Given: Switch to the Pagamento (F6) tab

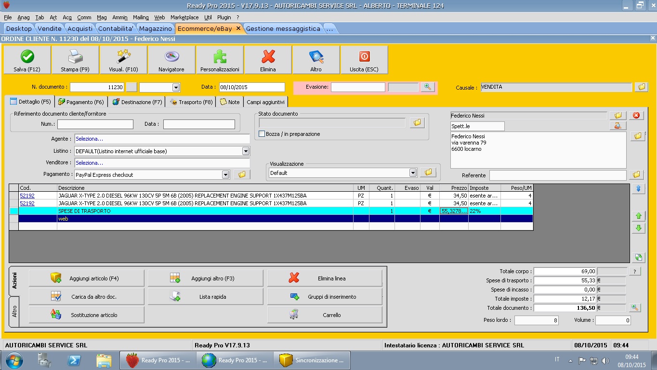Looking at the screenshot, I should (81, 102).
